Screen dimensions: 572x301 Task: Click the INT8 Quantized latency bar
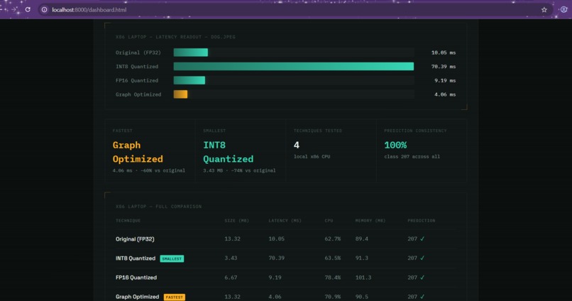(x=294, y=67)
